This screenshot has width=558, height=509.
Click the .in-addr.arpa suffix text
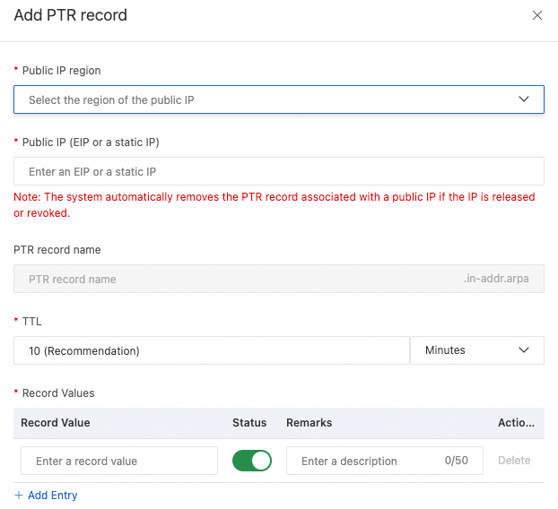pos(496,279)
